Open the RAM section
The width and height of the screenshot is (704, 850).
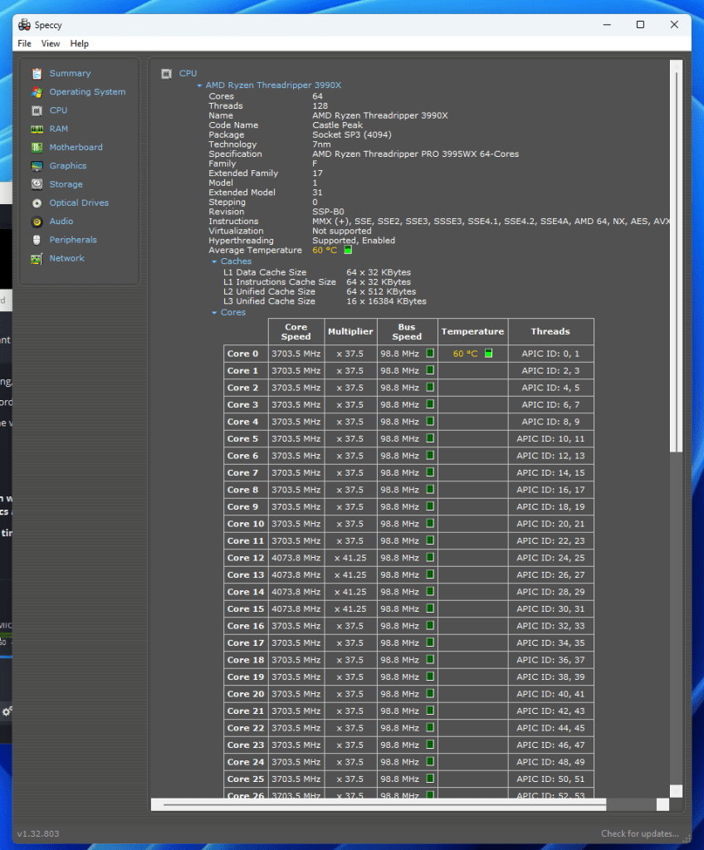click(59, 129)
